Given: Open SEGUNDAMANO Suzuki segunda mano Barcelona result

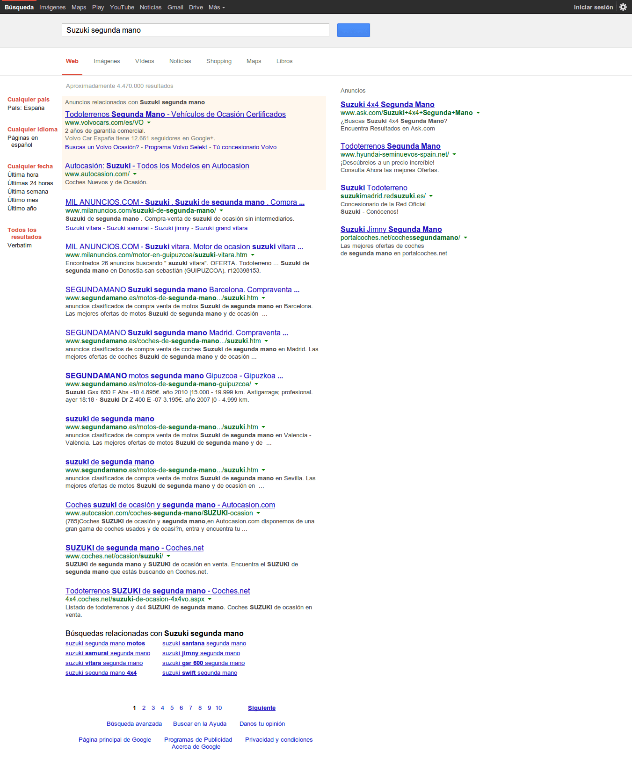Looking at the screenshot, I should (182, 289).
